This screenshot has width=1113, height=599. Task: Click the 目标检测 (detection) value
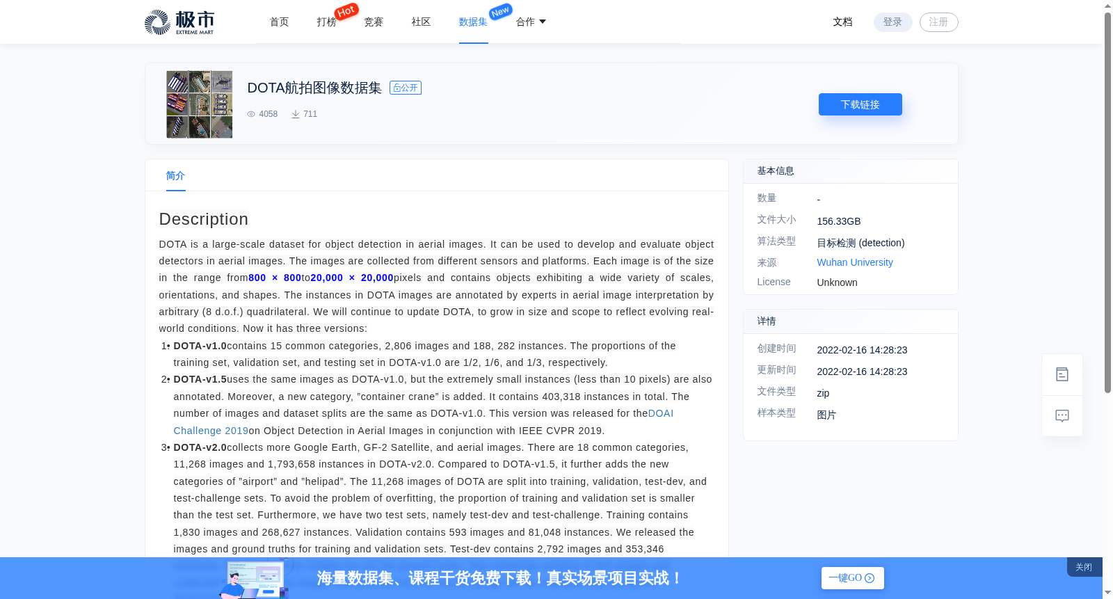point(860,243)
